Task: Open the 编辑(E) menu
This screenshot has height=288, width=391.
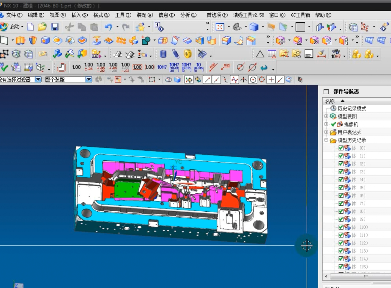Action: 36,15
